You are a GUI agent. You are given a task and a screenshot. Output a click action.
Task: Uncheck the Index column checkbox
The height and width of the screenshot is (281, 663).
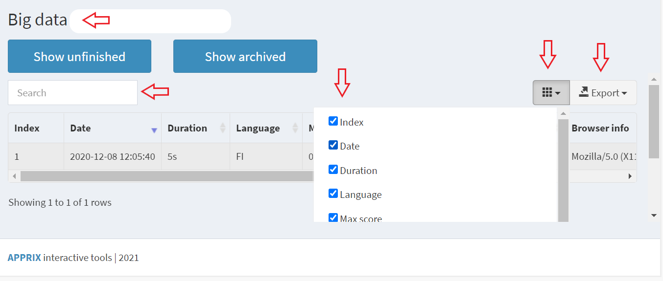pyautogui.click(x=333, y=121)
